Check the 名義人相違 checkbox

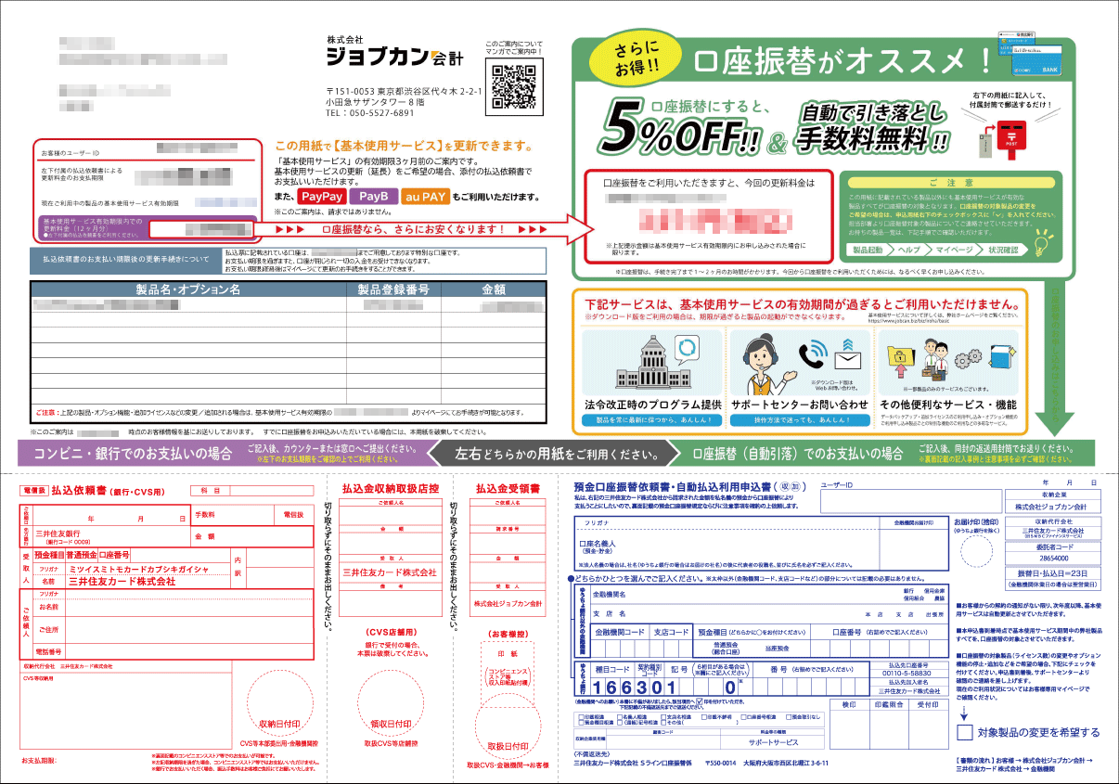[x=618, y=717]
